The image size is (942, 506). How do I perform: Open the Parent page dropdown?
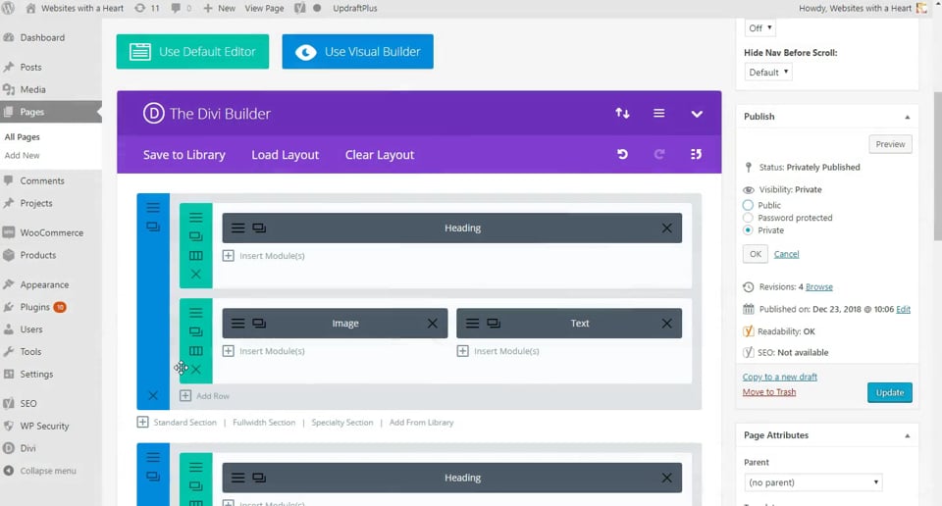point(812,482)
